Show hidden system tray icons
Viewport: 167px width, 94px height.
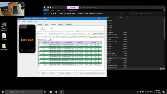tap(135, 92)
